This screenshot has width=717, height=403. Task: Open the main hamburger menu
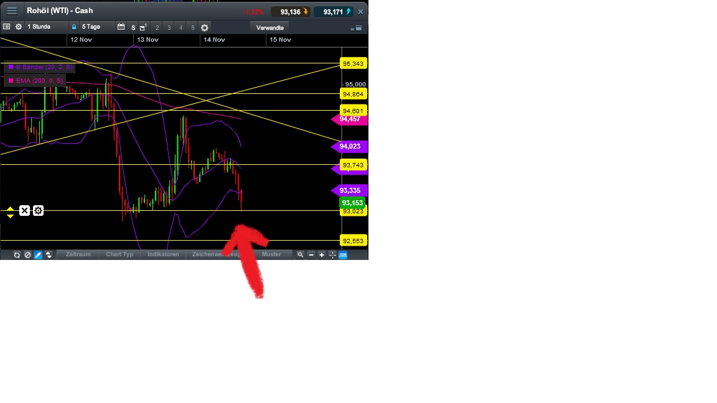tap(11, 11)
